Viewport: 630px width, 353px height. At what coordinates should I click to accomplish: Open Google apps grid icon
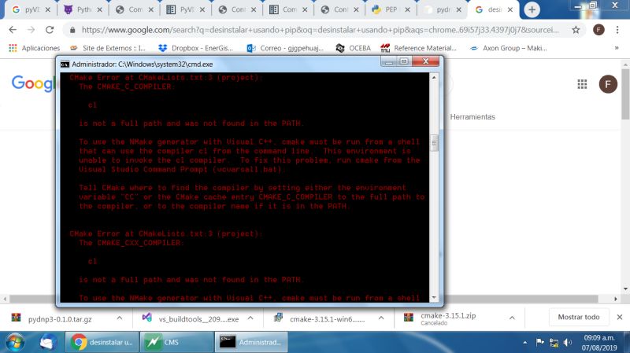click(582, 84)
